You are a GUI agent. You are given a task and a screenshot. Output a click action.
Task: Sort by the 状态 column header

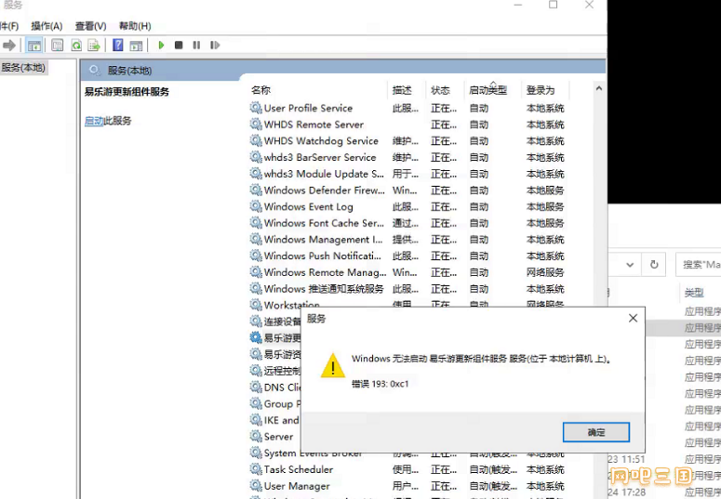[440, 90]
